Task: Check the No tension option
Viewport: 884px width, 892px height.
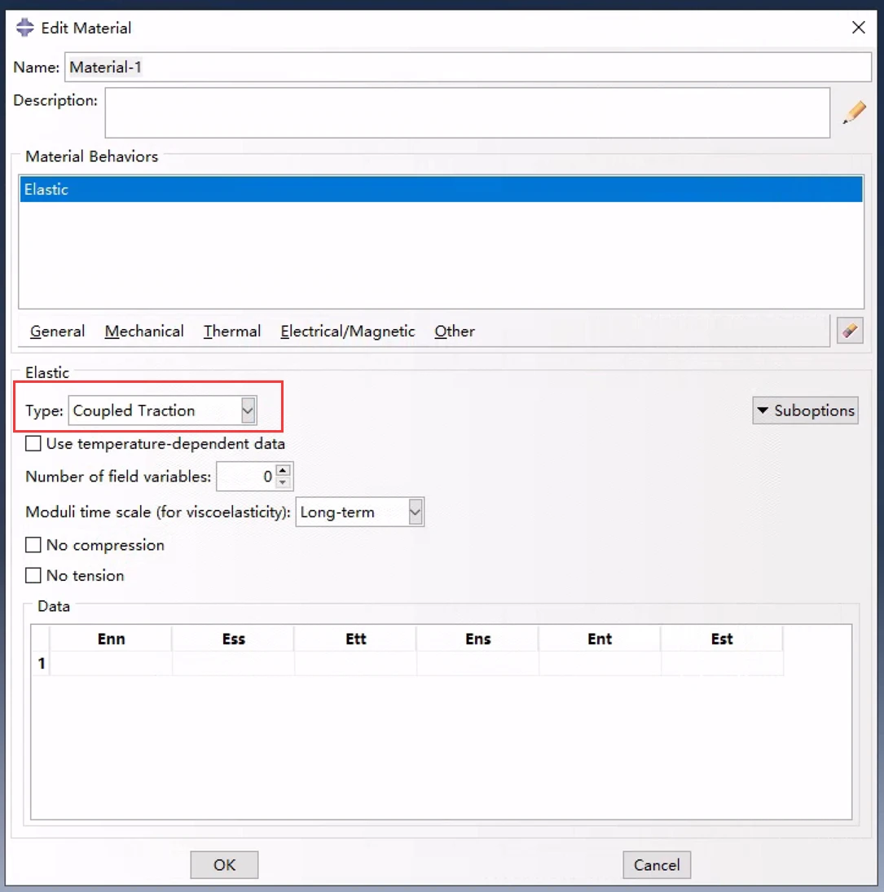Action: coord(33,575)
